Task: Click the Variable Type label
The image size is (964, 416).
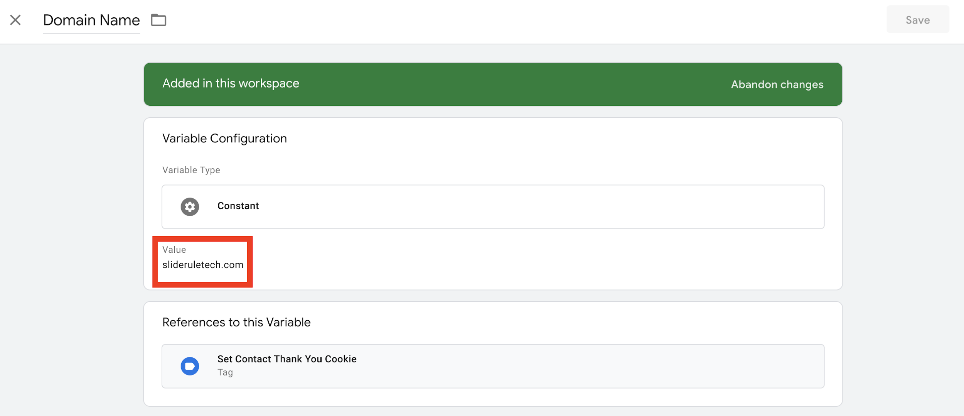Action: [x=191, y=170]
